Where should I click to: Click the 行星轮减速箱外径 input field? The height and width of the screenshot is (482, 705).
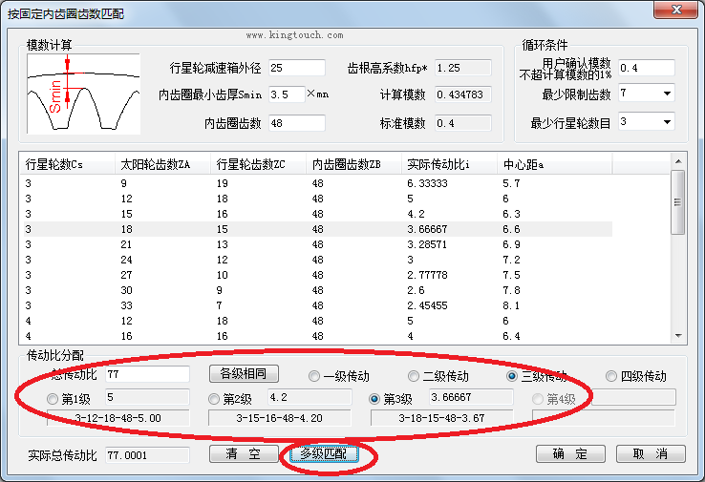pos(297,68)
